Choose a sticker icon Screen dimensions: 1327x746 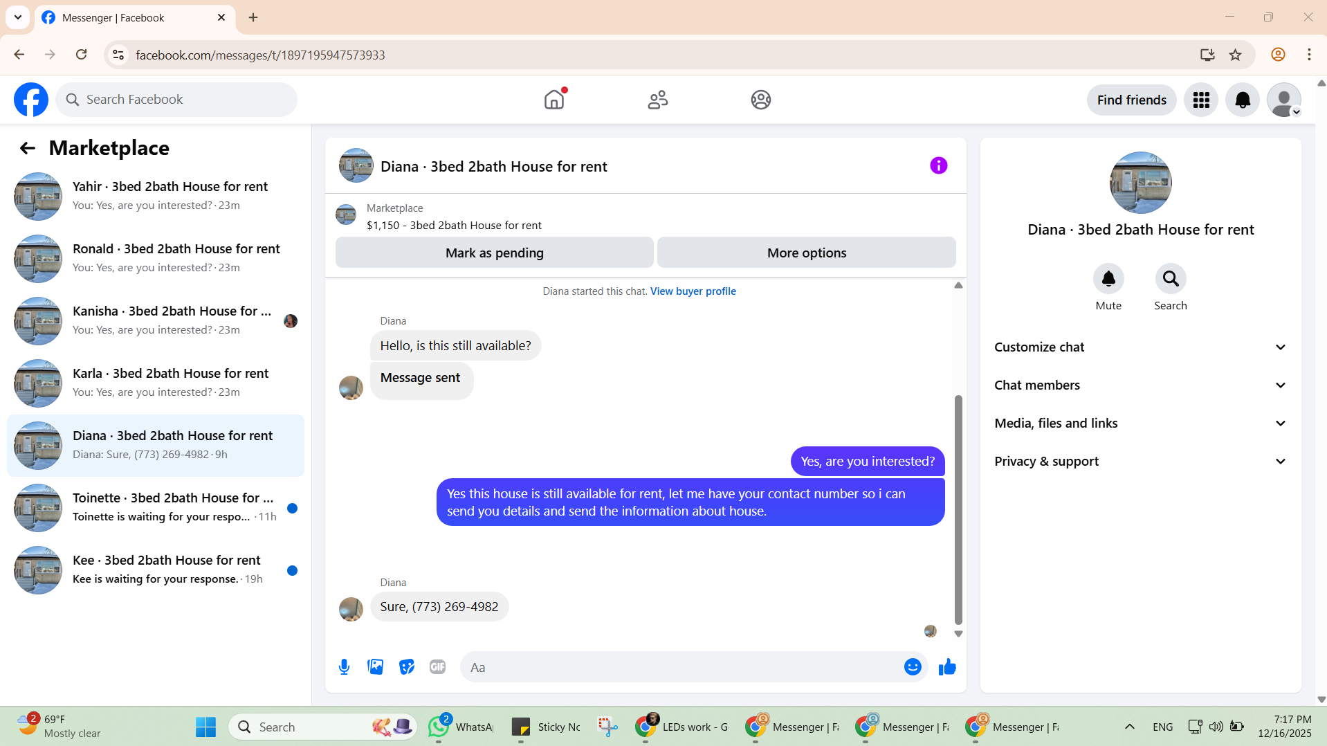point(407,667)
